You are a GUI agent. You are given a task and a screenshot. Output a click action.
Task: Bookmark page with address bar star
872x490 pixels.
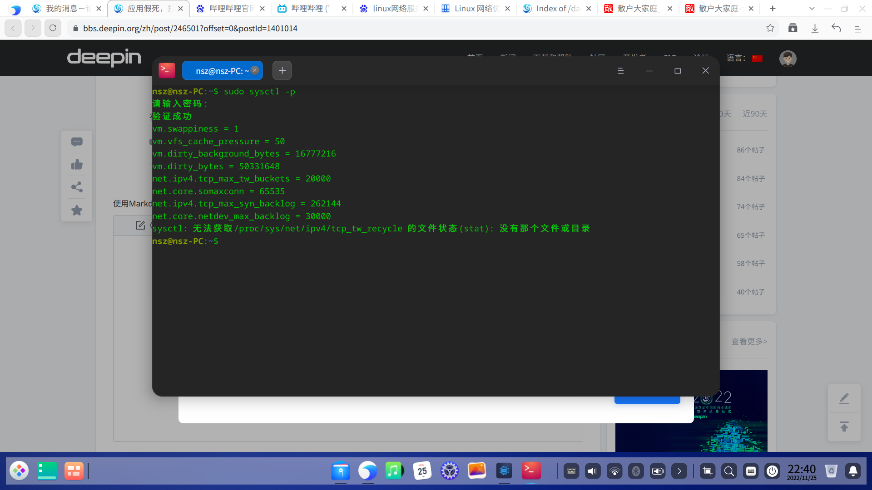tap(770, 28)
